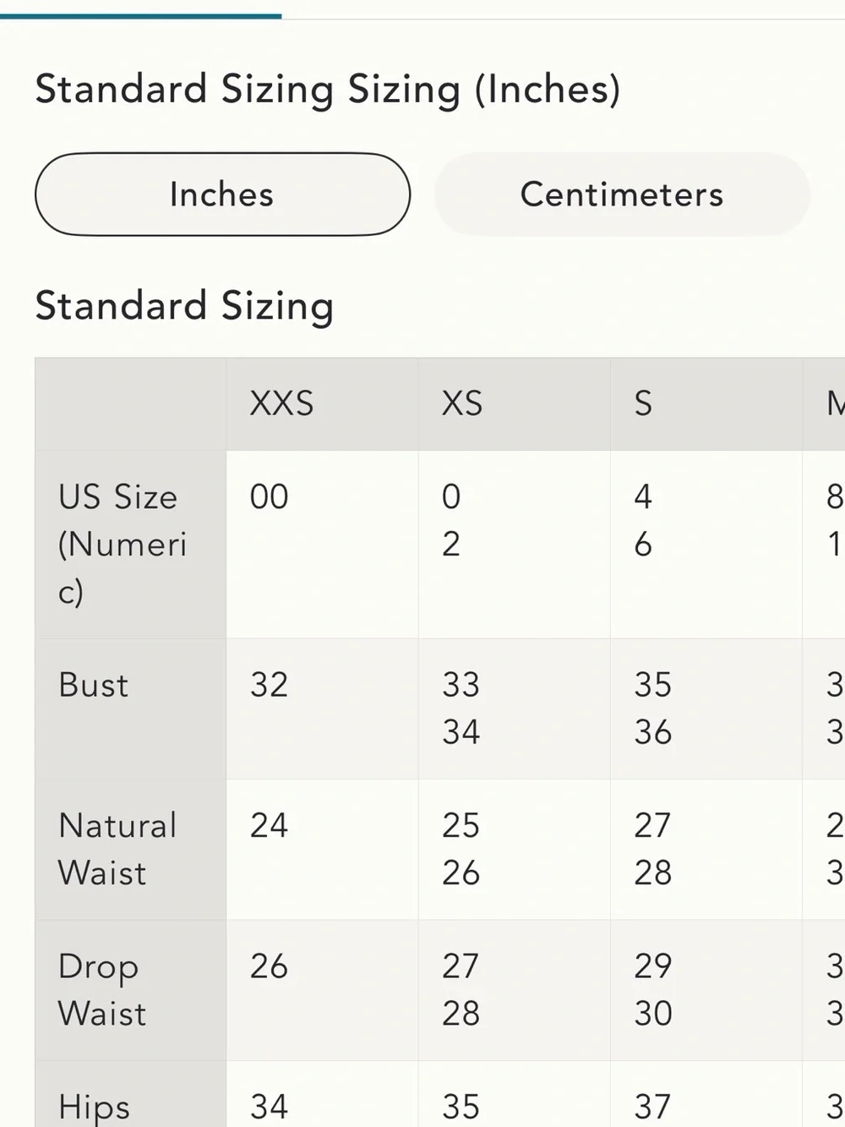Viewport: 845px width, 1127px height.
Task: Switch units to Inches
Action: click(222, 194)
